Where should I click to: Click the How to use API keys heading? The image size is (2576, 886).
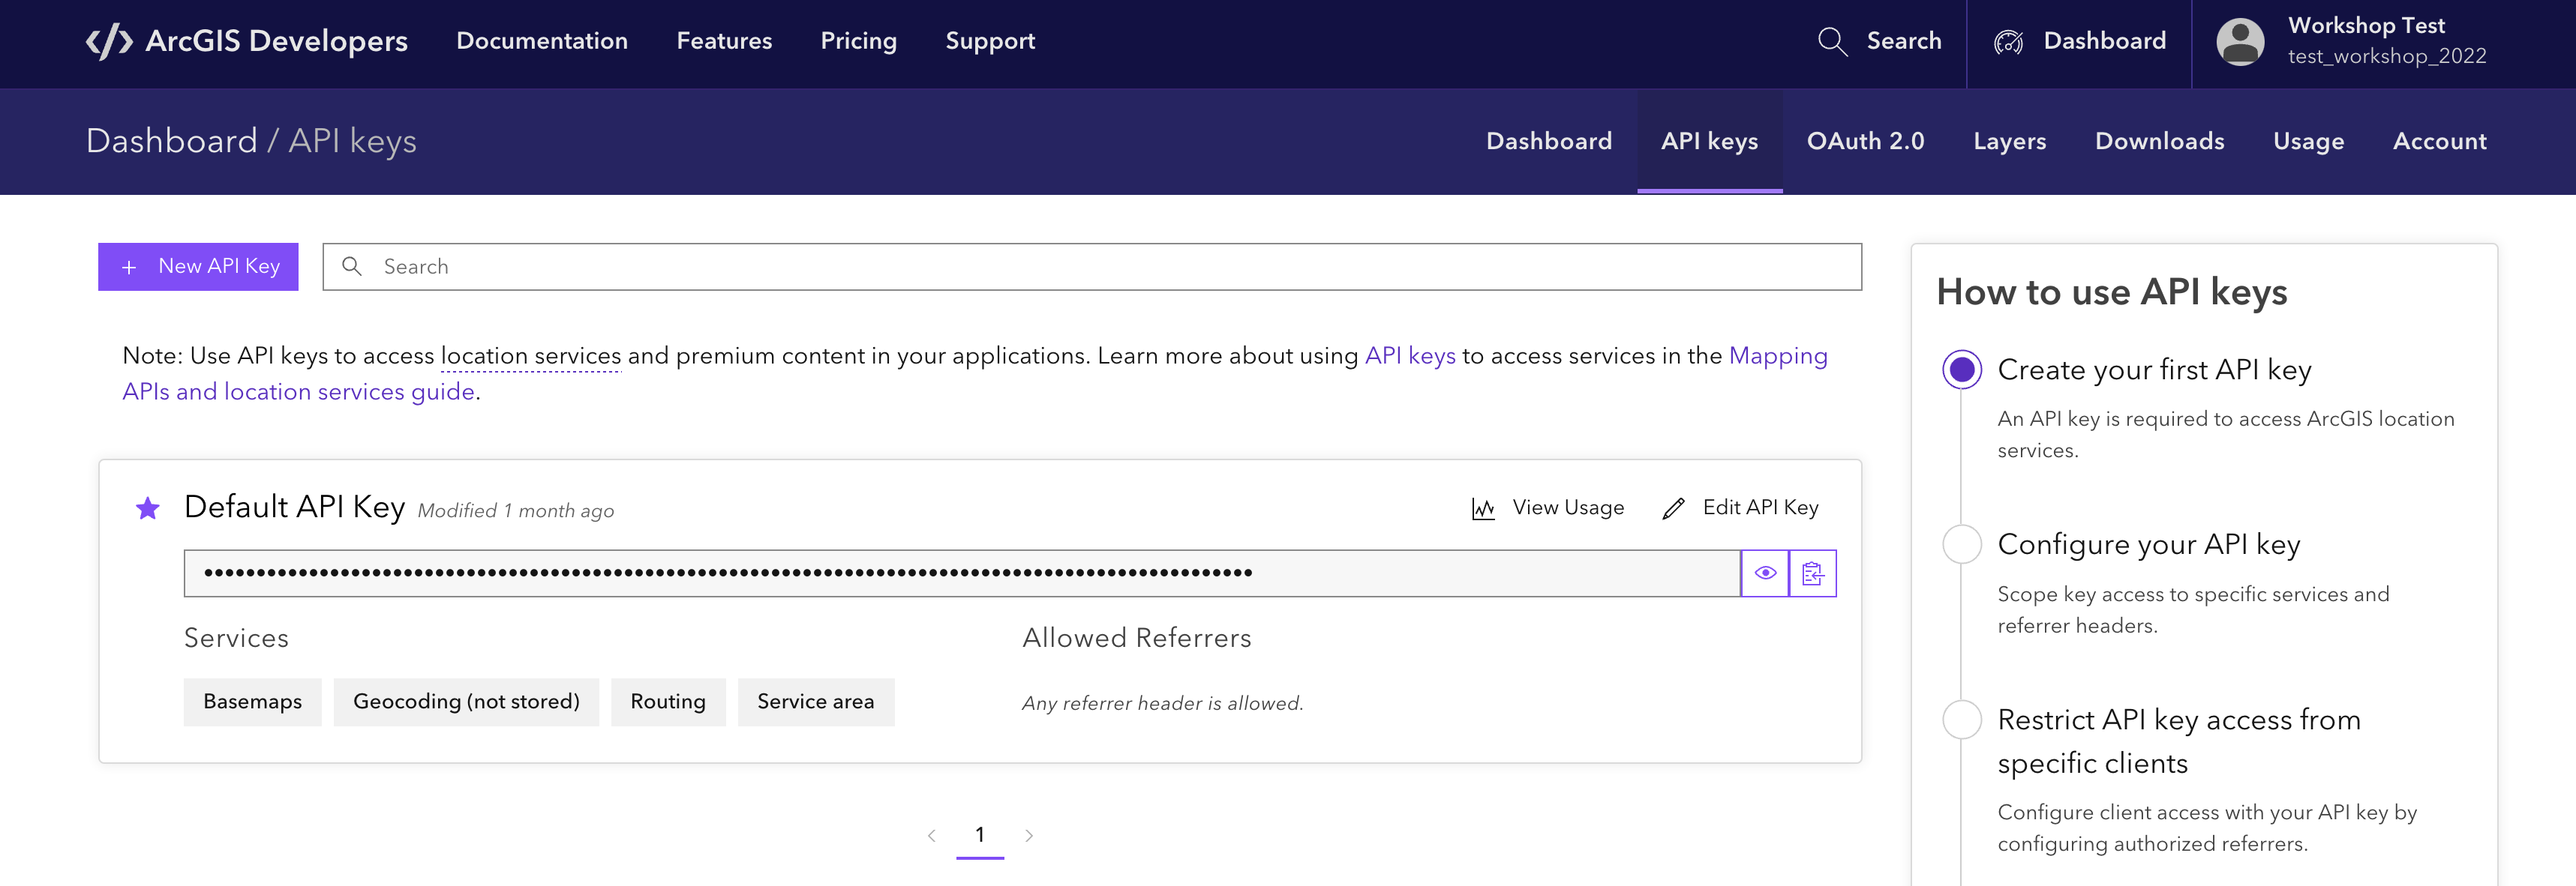click(2111, 292)
